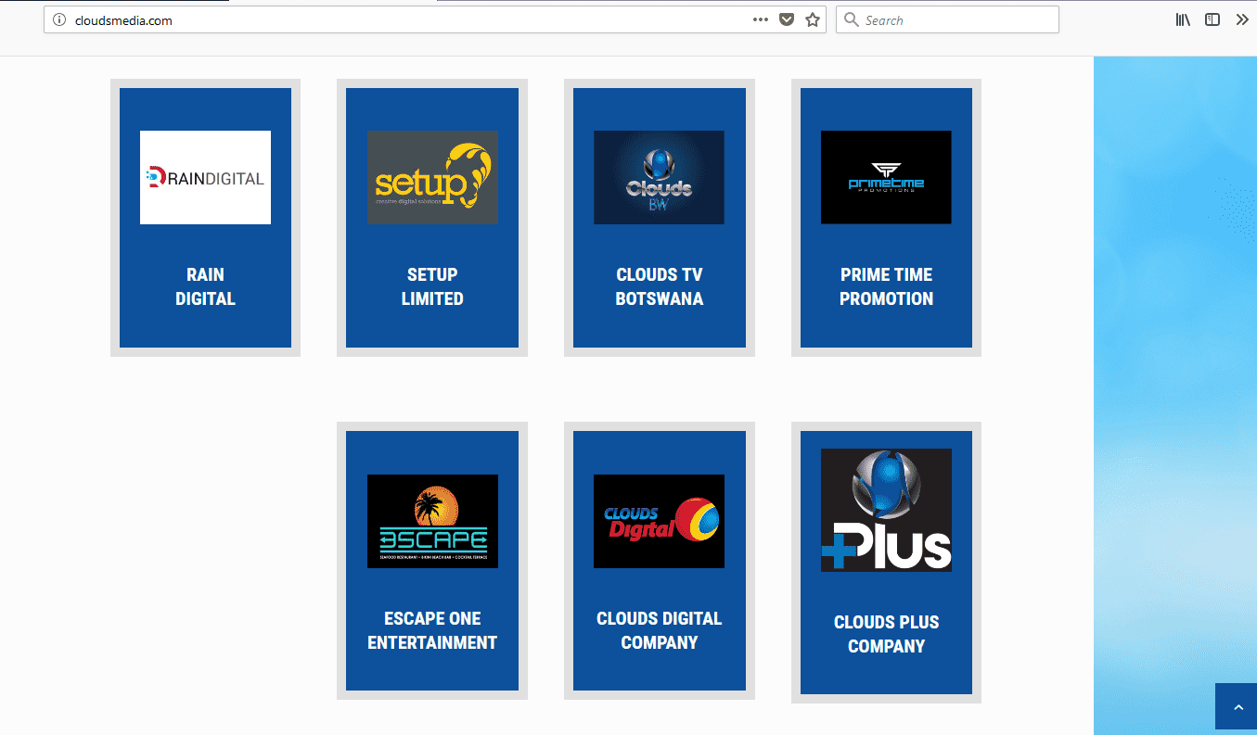Open the Library icon in toolbar

(1184, 19)
